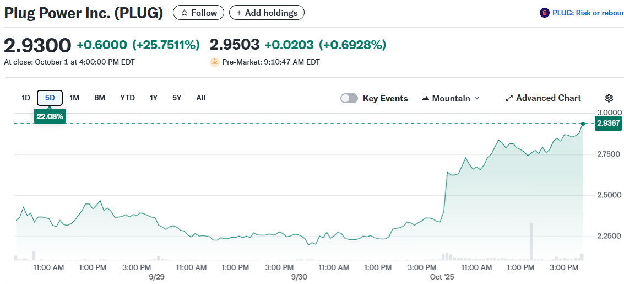
Task: Open the PLUG Risk or rebound link
Action: tap(588, 13)
